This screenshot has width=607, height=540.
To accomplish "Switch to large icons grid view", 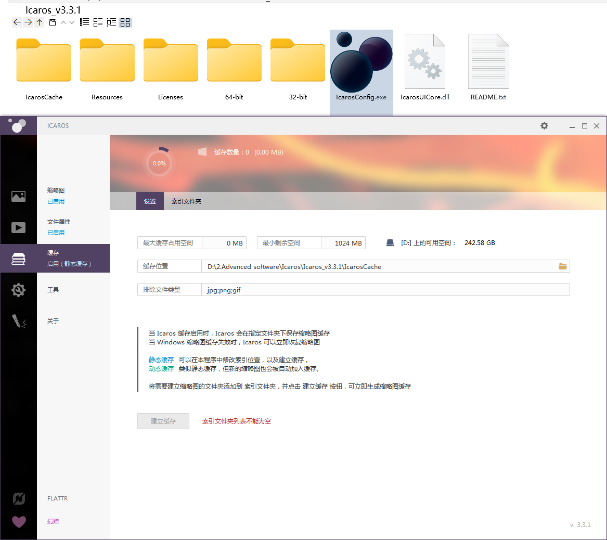I will (x=125, y=22).
